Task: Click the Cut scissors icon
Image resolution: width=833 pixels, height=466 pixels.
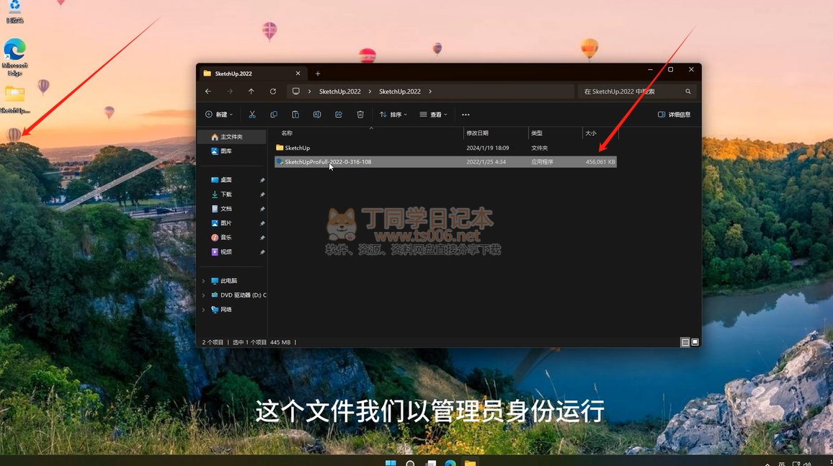Action: tap(252, 115)
